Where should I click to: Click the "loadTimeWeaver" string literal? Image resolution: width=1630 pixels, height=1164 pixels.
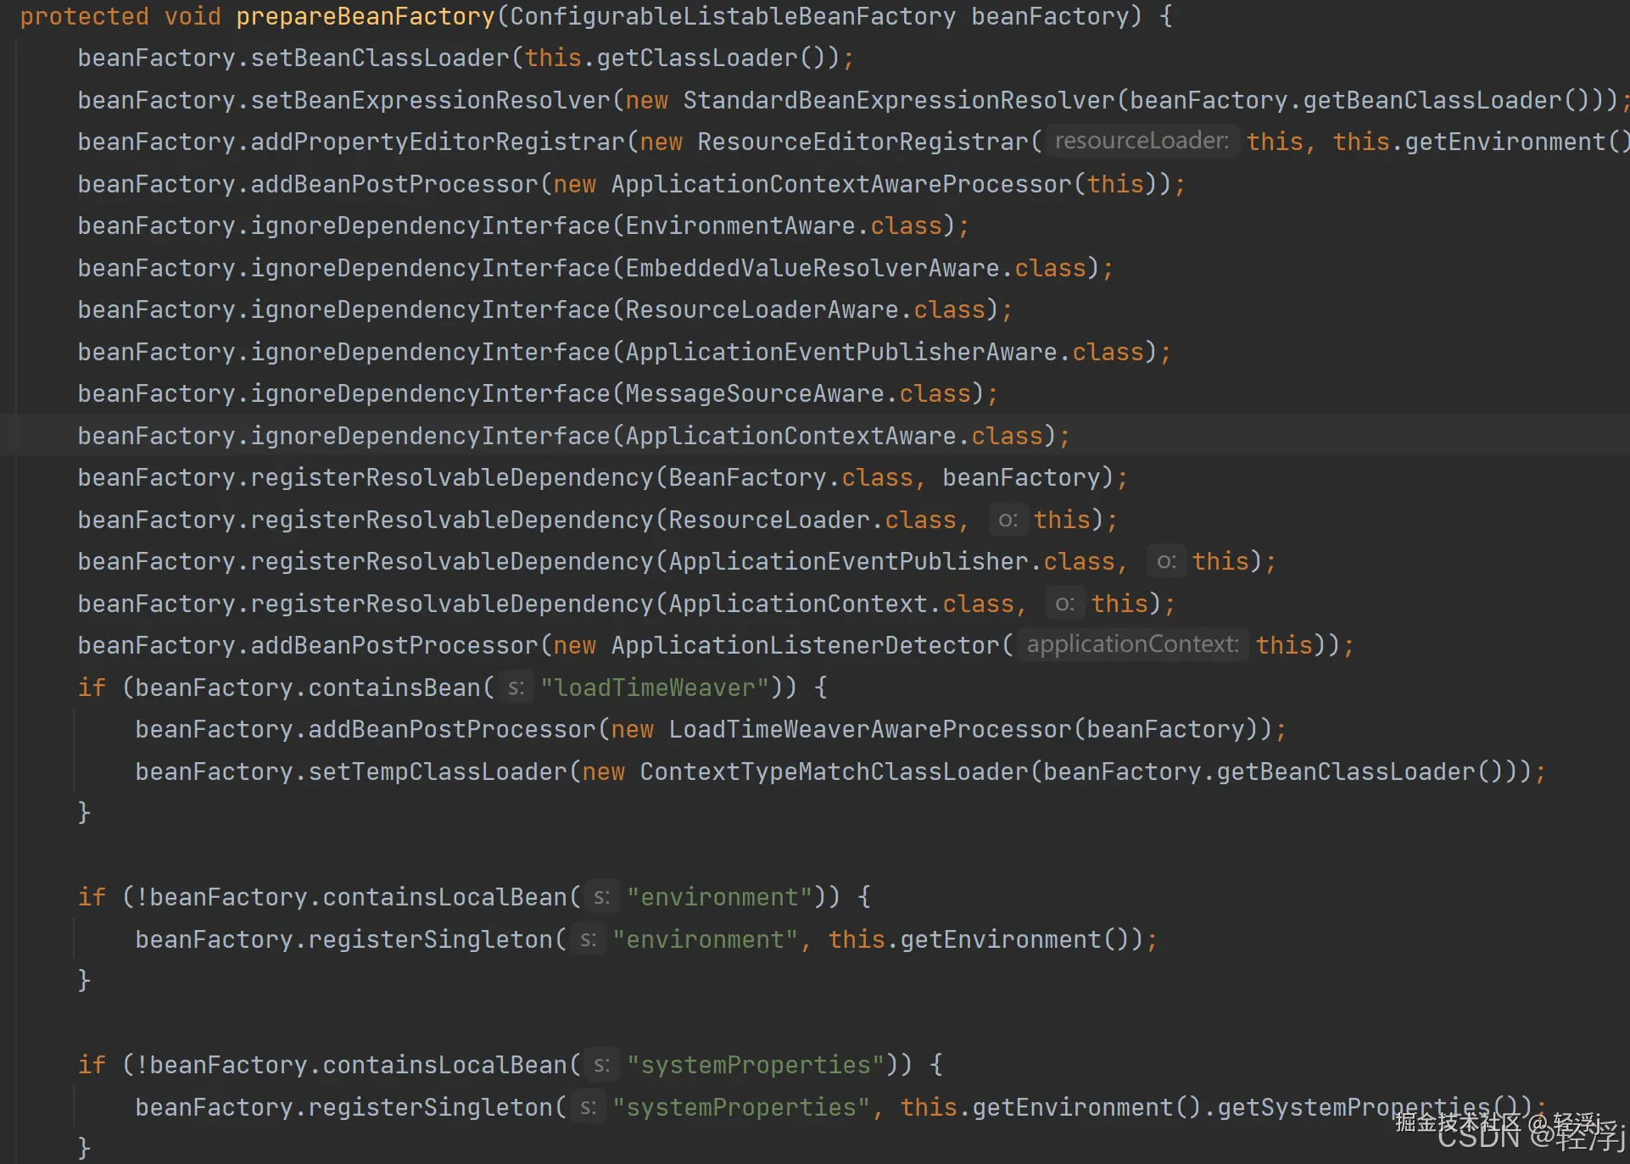tap(654, 688)
